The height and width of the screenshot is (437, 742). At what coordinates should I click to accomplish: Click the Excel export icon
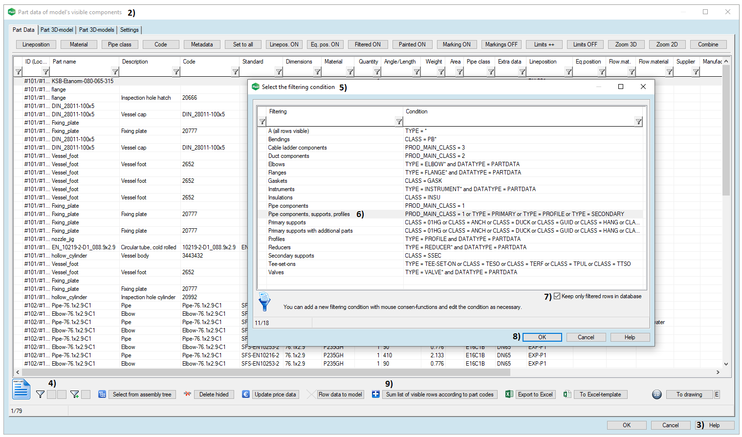[x=509, y=394]
